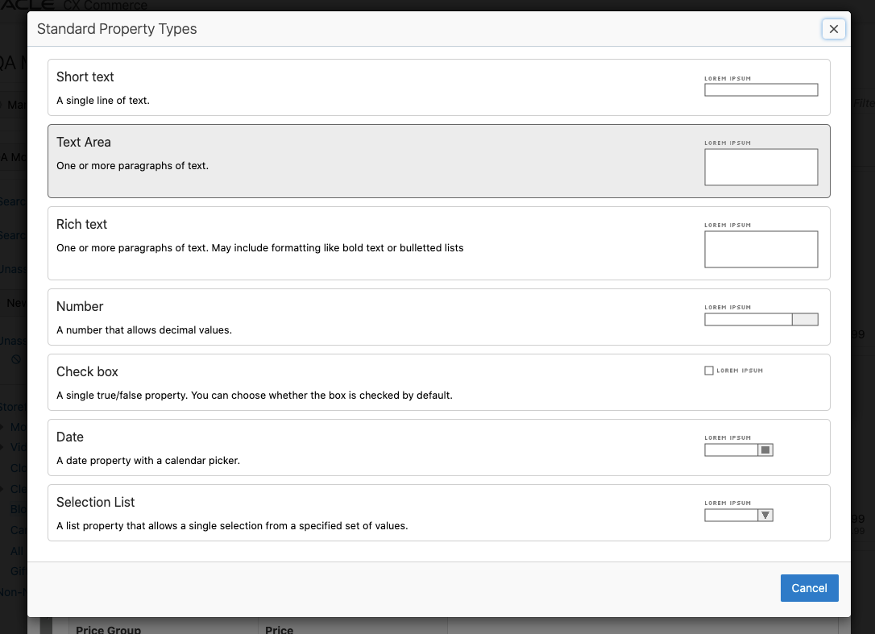Select the Rich text property type
The width and height of the screenshot is (875, 634).
point(81,225)
